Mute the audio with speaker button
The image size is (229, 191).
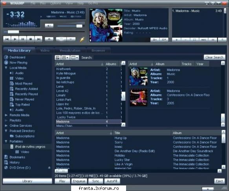49,26
